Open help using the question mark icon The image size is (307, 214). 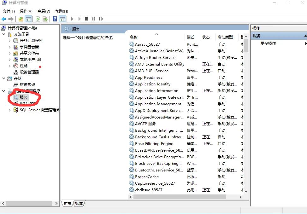click(x=54, y=19)
